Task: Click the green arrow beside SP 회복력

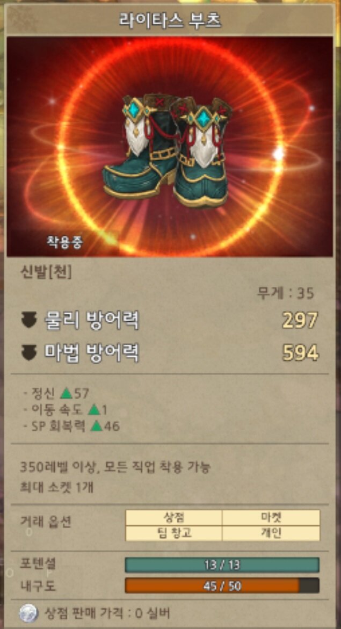Action: point(96,425)
